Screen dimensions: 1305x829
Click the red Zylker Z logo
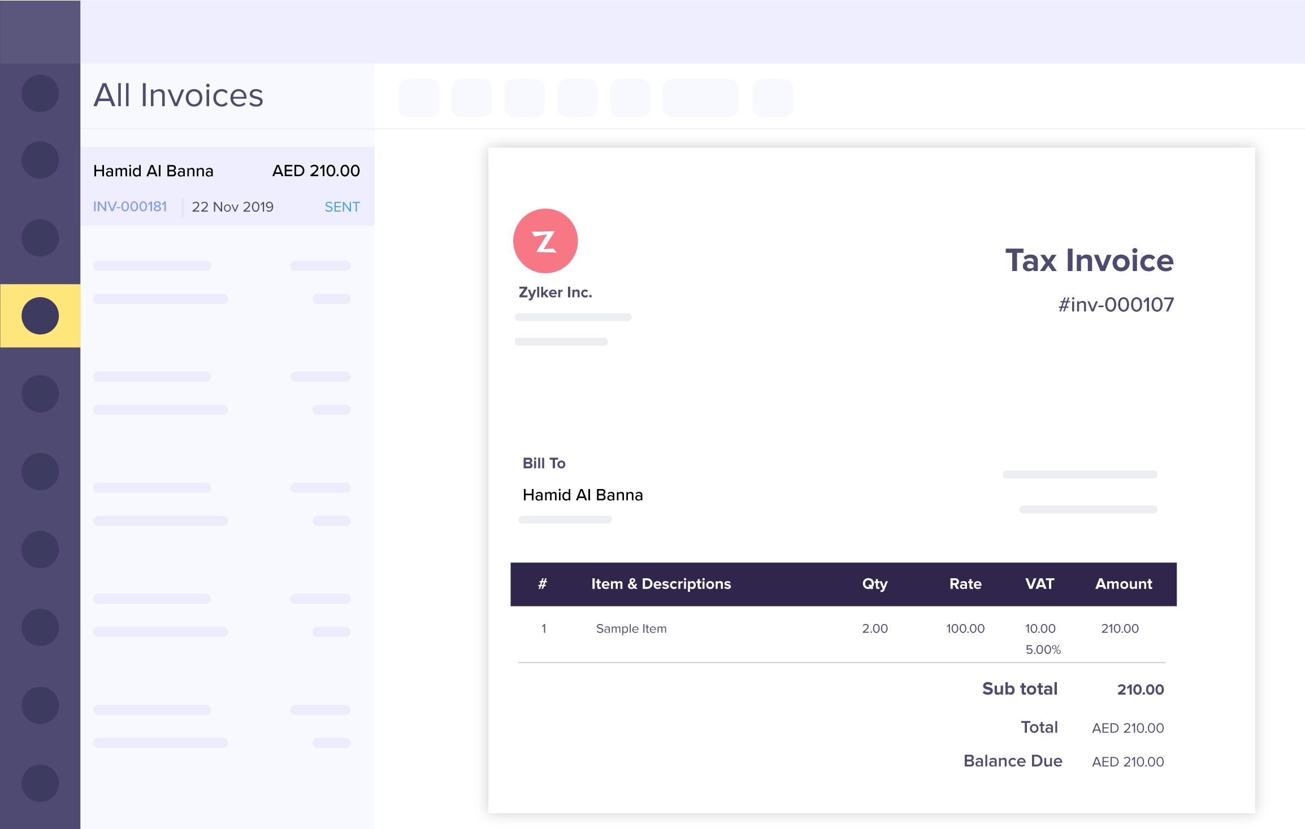point(545,241)
